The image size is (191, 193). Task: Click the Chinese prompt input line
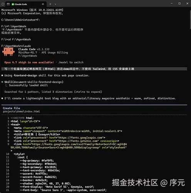tap(94, 69)
